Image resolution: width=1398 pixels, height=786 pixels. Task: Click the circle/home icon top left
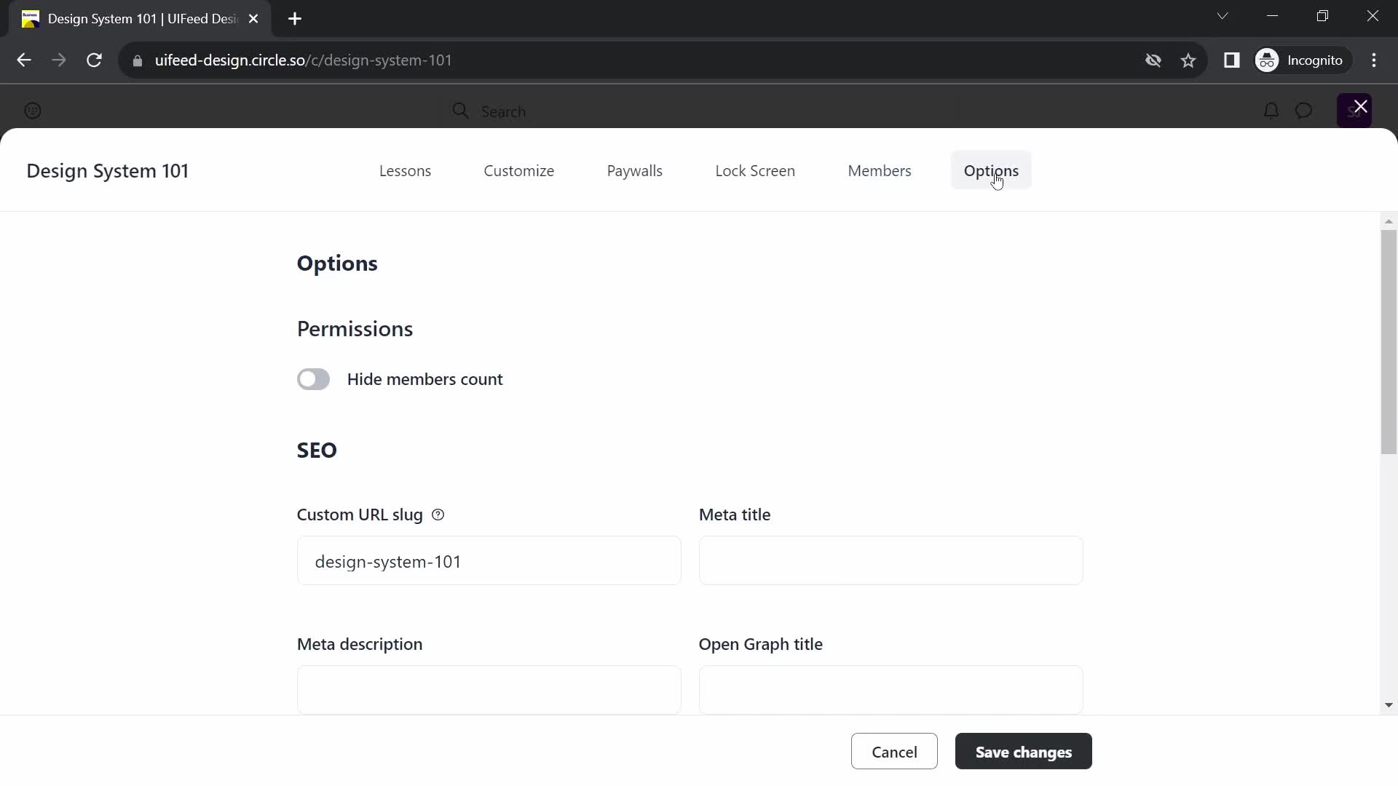(33, 111)
